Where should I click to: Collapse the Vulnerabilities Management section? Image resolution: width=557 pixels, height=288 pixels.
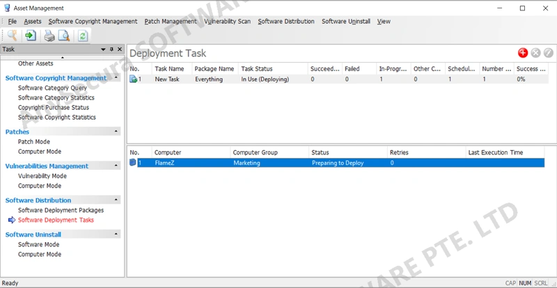click(116, 166)
